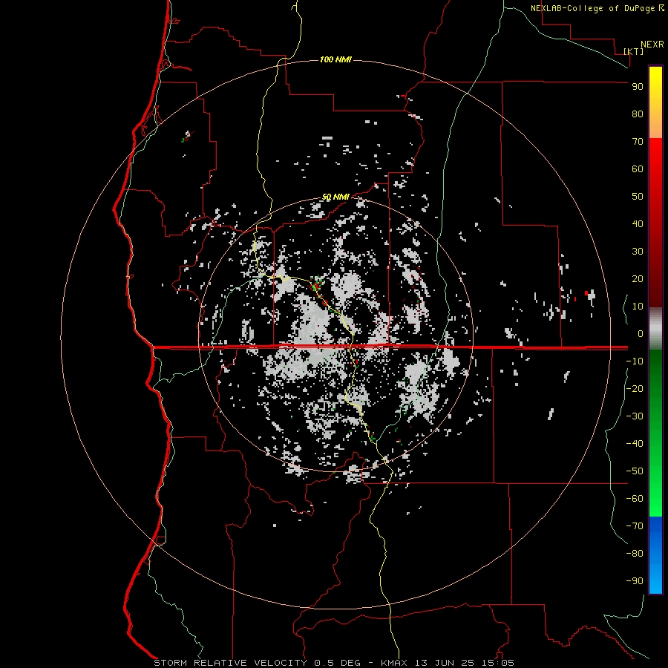Viewport: 668px width, 668px height.
Task: Click the "50 NMI" range ring label
Action: (x=335, y=197)
